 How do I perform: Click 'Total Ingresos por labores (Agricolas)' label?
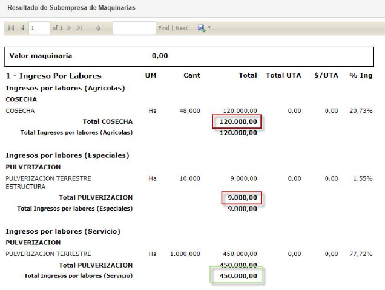click(76, 133)
